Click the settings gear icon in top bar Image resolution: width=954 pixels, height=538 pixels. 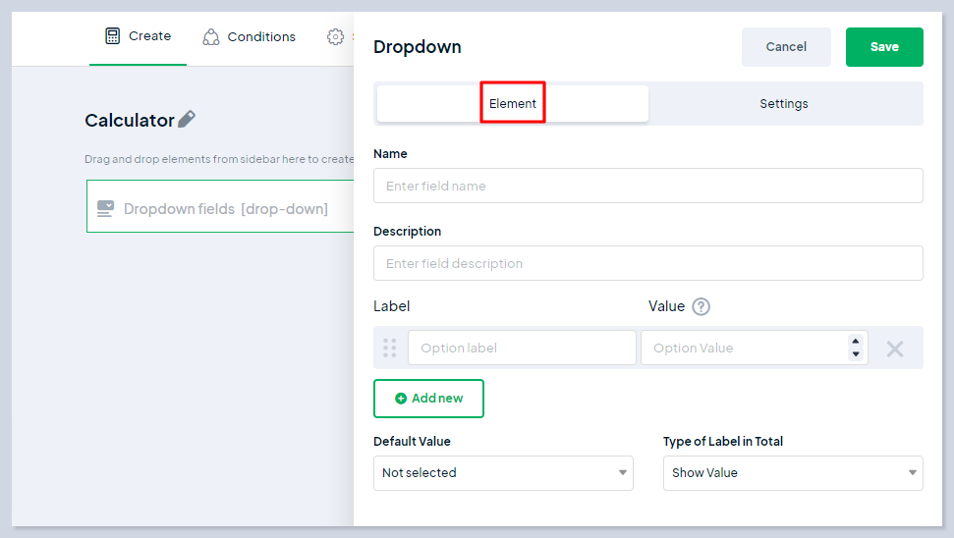point(336,37)
